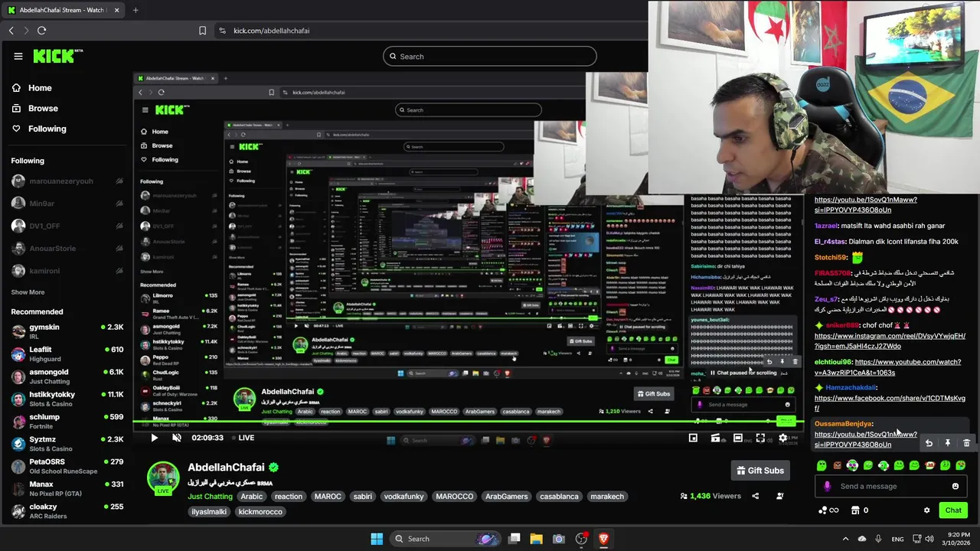980x551 pixels.
Task: Open the hamburger menu beside main Kick logo
Action: tap(18, 56)
